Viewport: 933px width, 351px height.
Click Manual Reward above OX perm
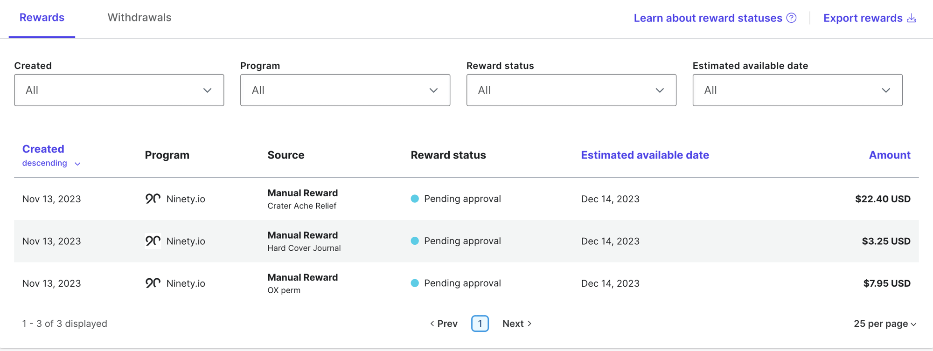(303, 277)
